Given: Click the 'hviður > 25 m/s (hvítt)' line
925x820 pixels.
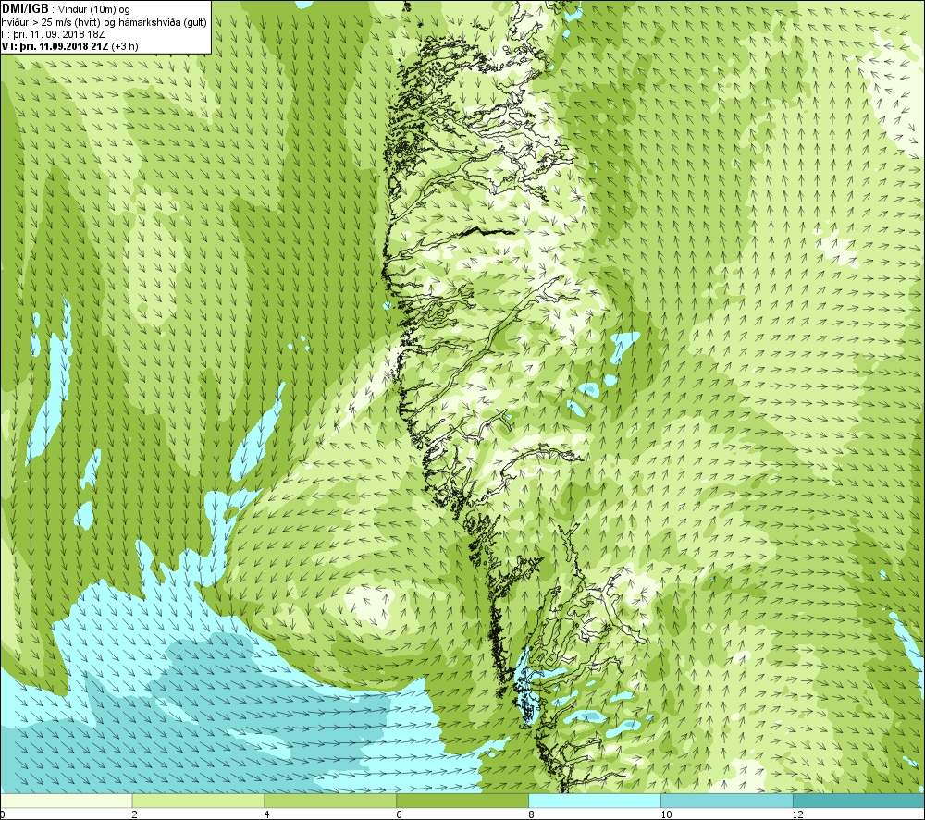Looking at the screenshot, I should [51, 22].
